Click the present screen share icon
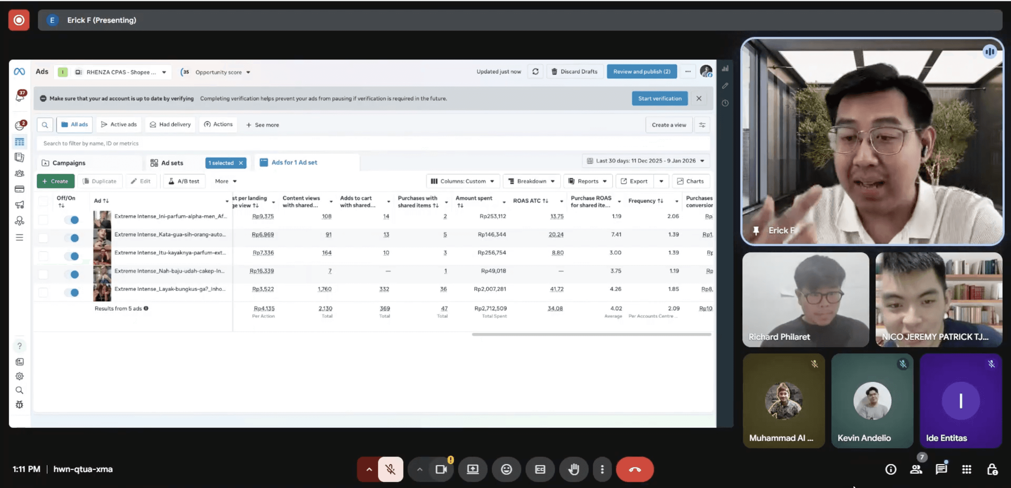Screen dimensions: 1011x488 (472, 469)
